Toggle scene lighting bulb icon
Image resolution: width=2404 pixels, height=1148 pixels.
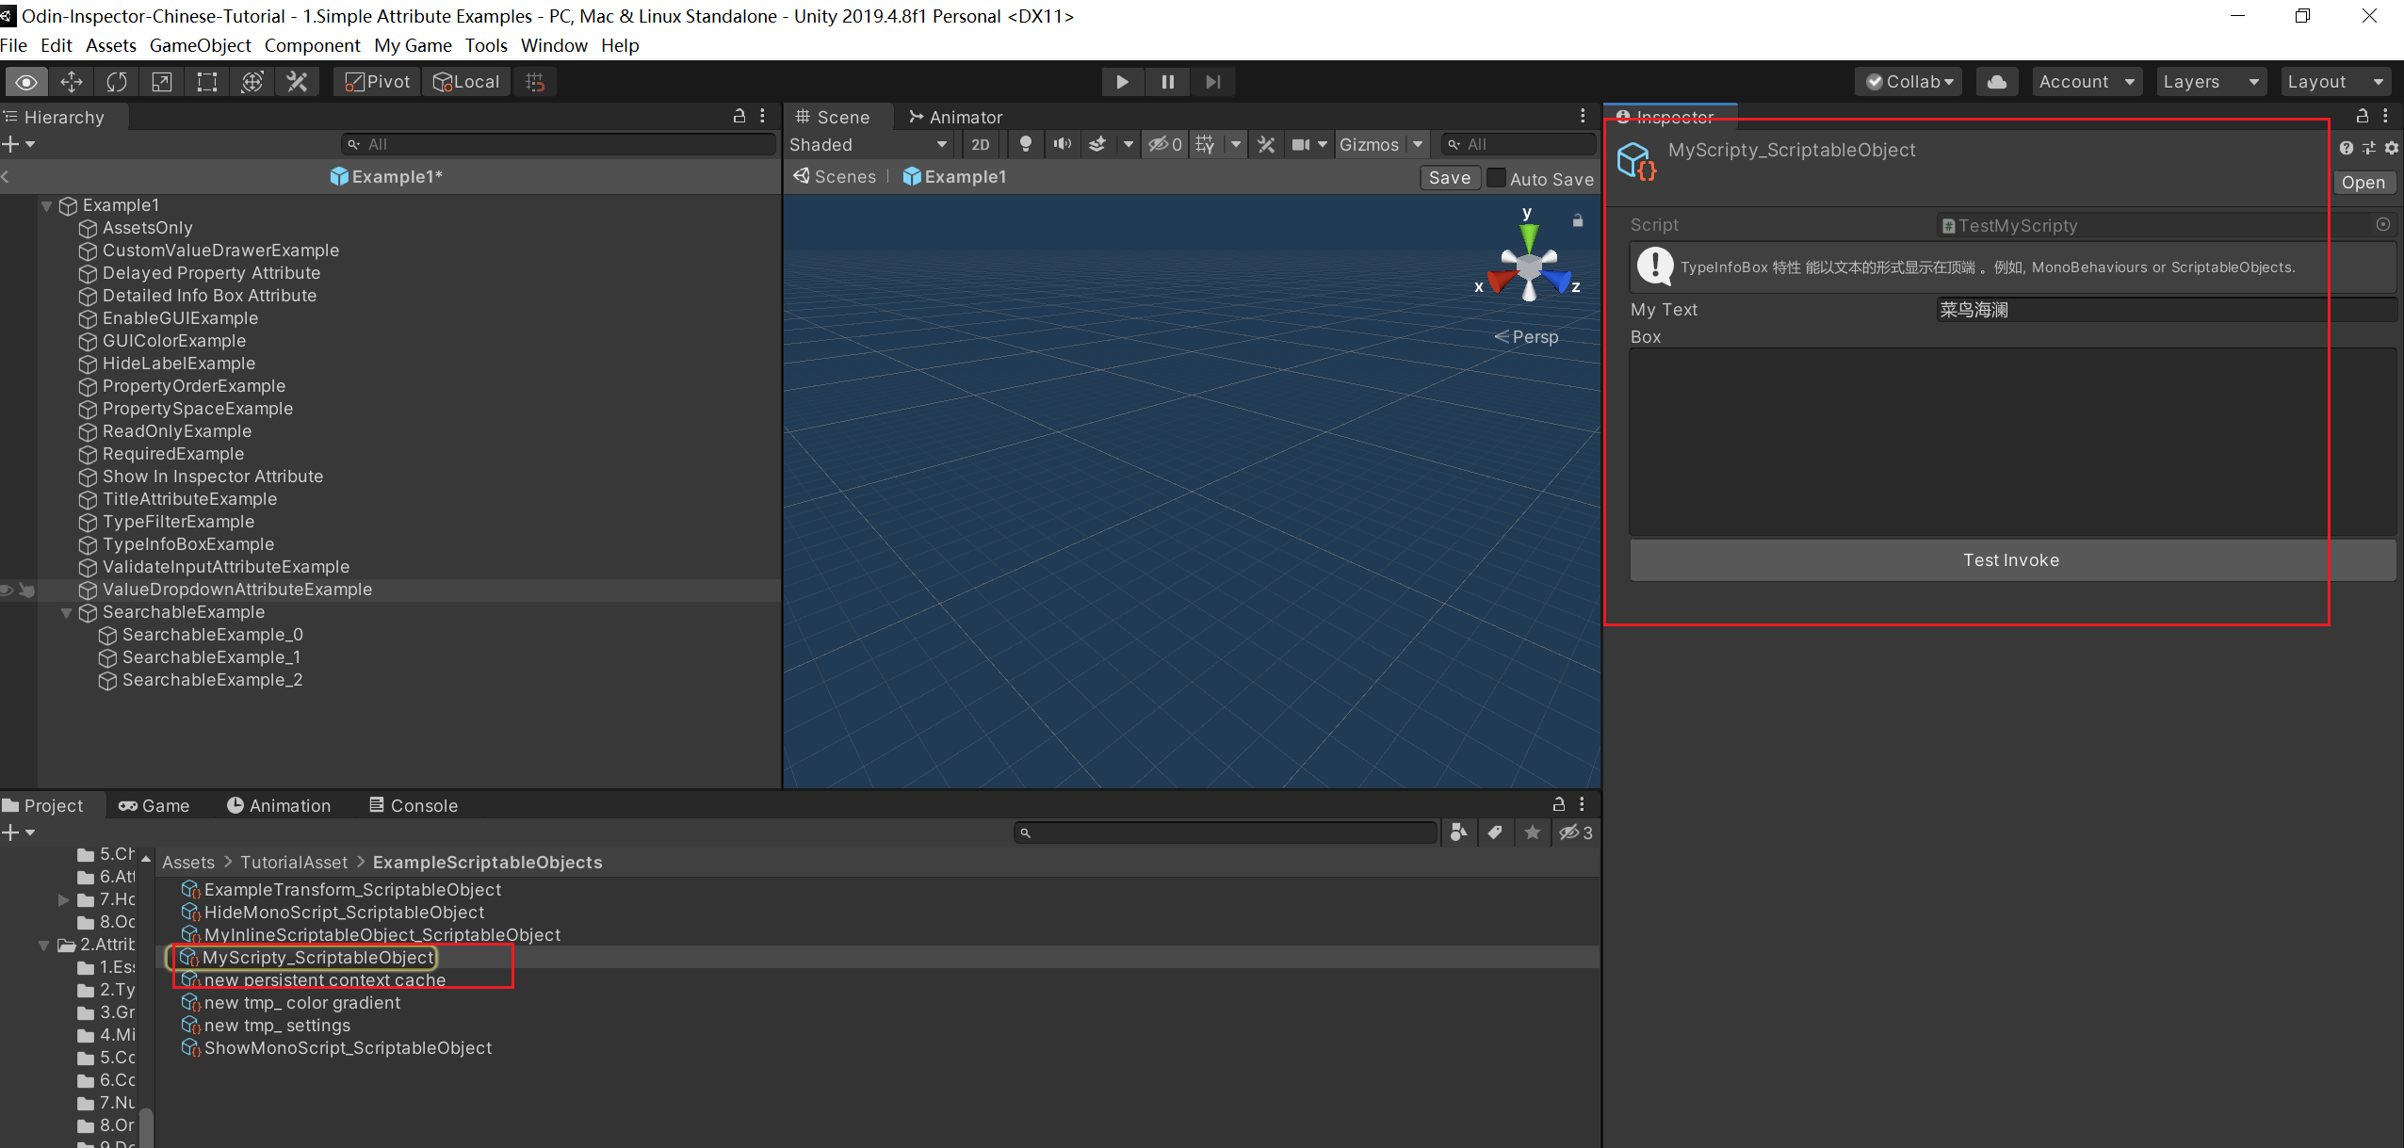(1026, 144)
